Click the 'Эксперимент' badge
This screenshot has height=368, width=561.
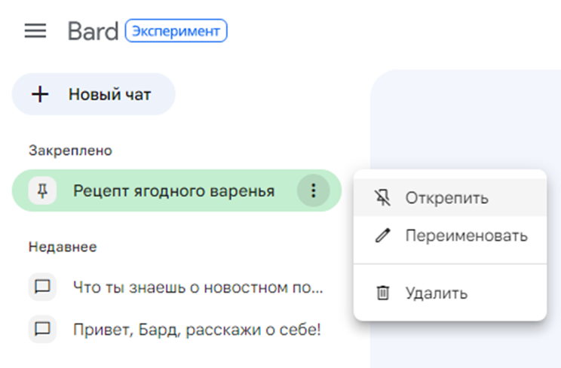tap(176, 31)
